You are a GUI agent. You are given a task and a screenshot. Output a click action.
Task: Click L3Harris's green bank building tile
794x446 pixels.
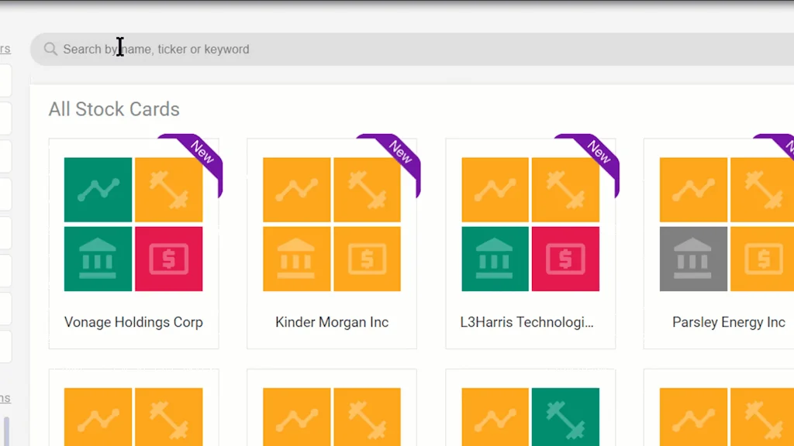[x=495, y=259]
